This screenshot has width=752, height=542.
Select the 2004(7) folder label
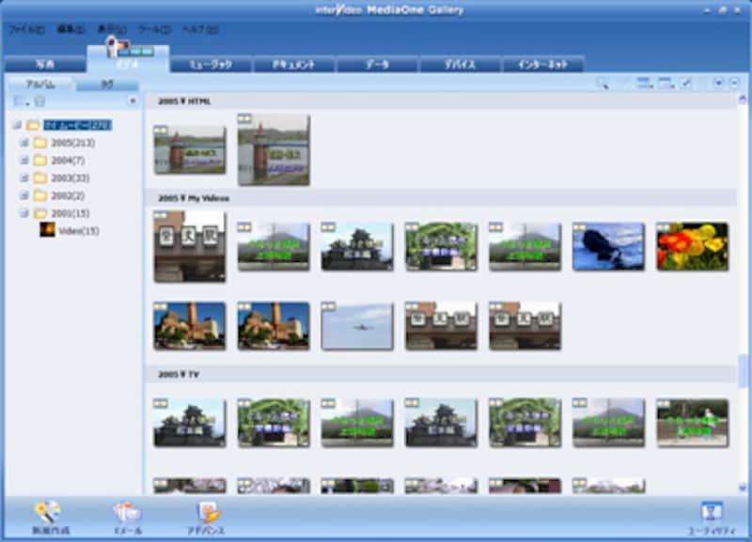[68, 161]
